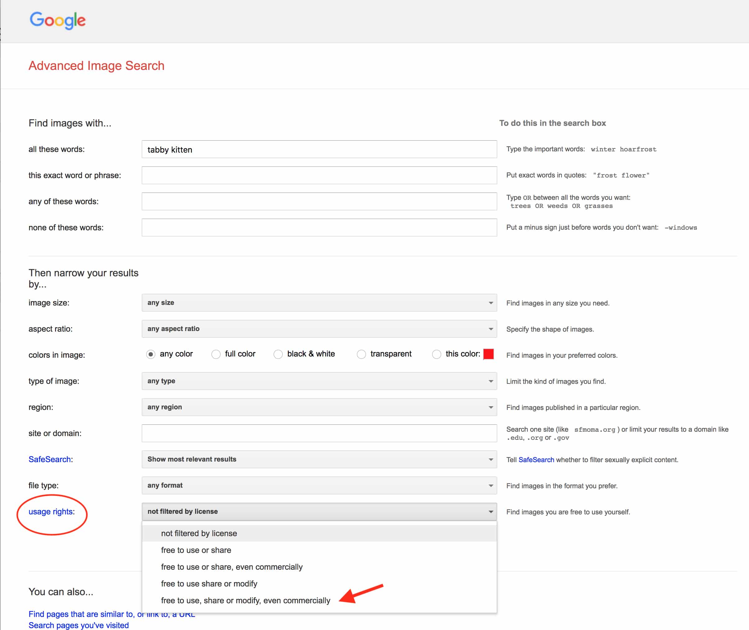
Task: Select the 'this color' radio button
Action: (x=436, y=354)
